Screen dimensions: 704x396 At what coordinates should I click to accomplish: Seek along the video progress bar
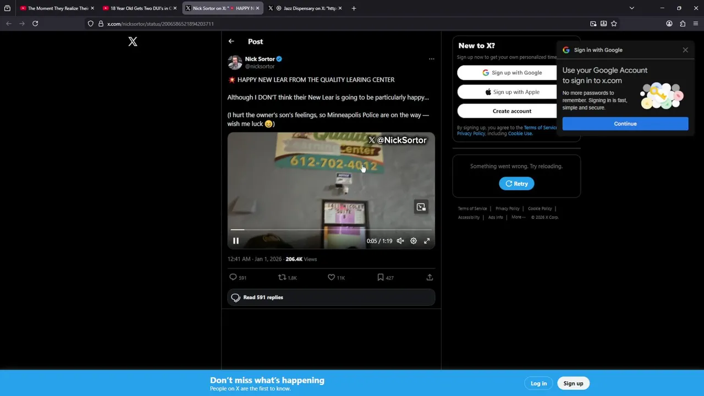pyautogui.click(x=331, y=230)
